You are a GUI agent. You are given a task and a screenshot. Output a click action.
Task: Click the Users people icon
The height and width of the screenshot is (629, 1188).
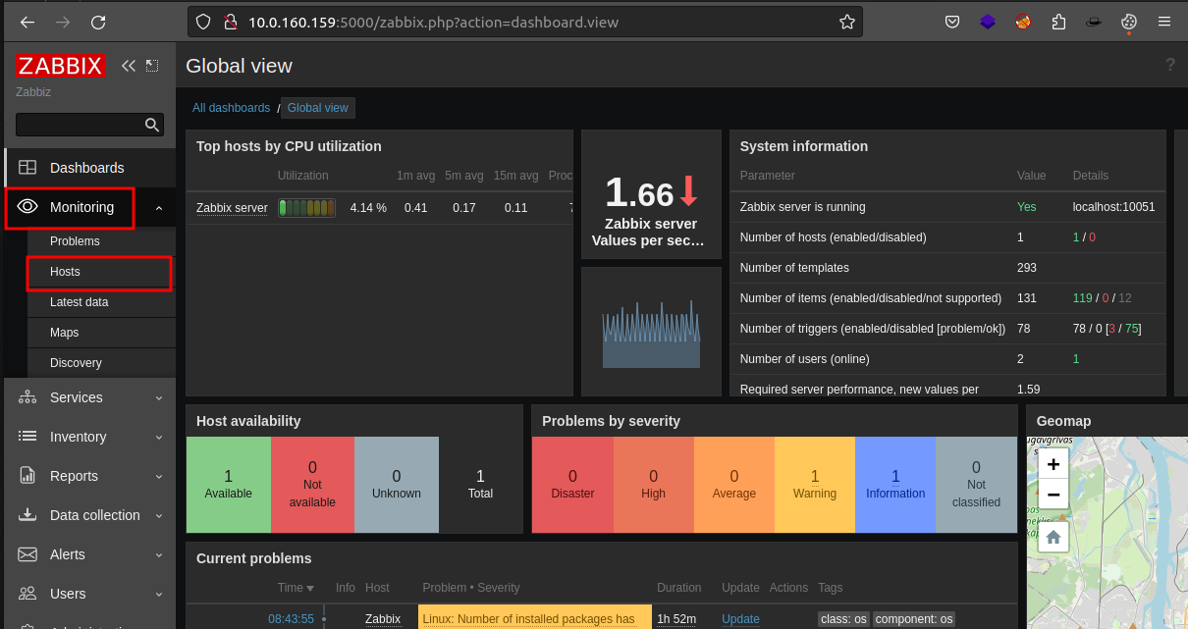pos(27,594)
